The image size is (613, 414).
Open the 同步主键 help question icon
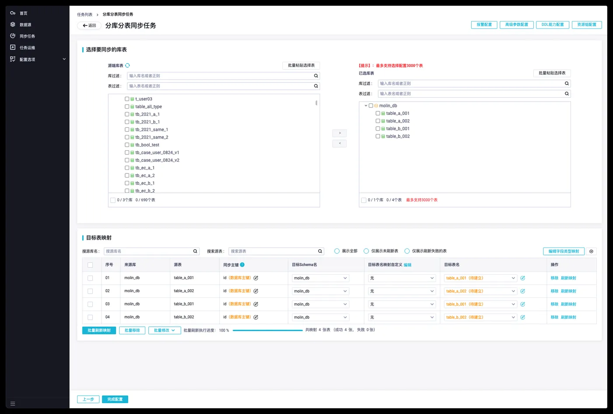click(x=242, y=265)
